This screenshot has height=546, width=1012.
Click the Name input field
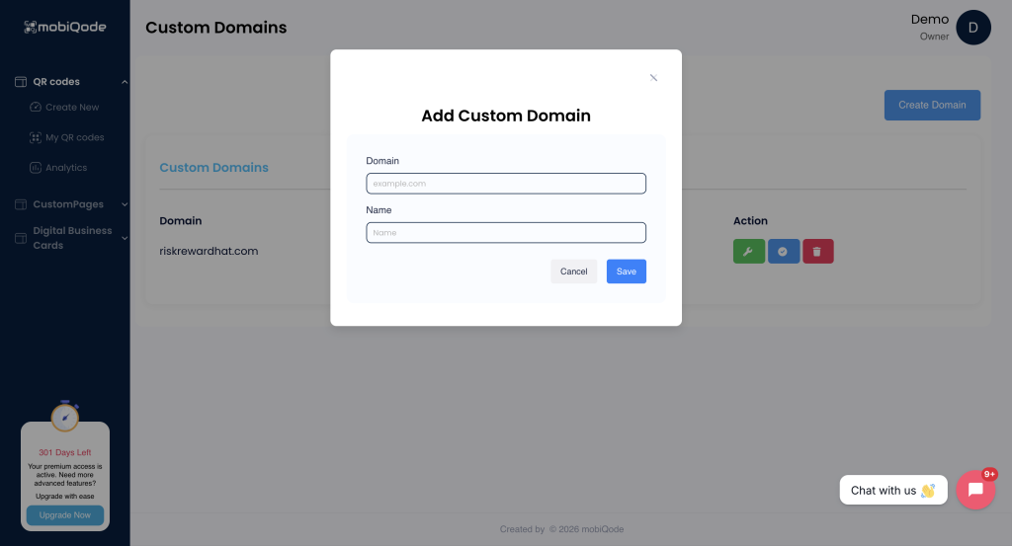pyautogui.click(x=506, y=233)
